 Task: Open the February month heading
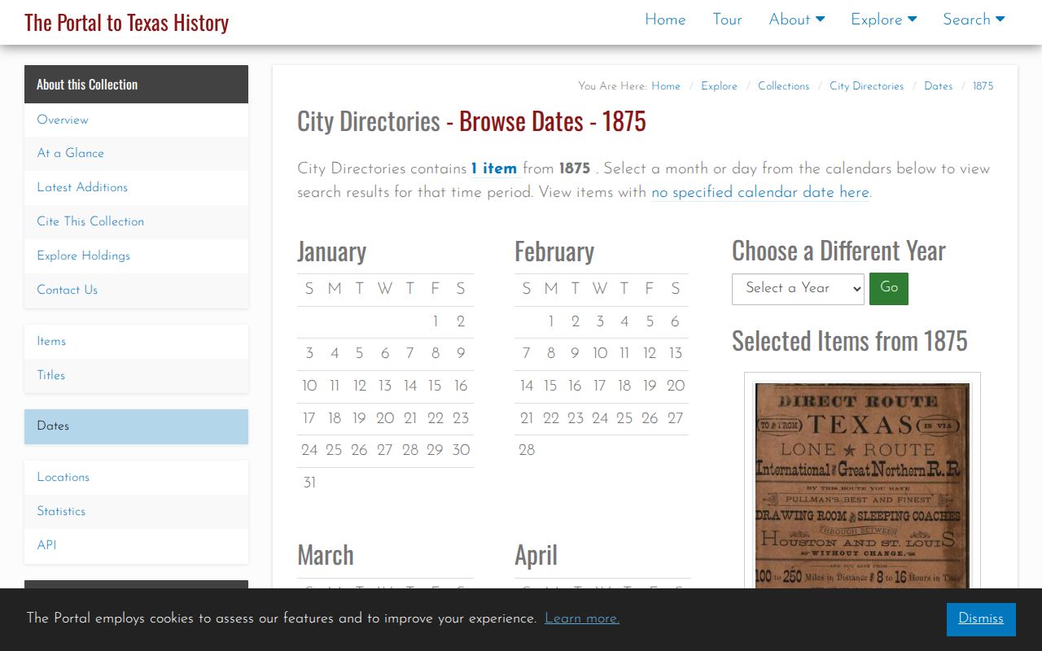pyautogui.click(x=554, y=251)
